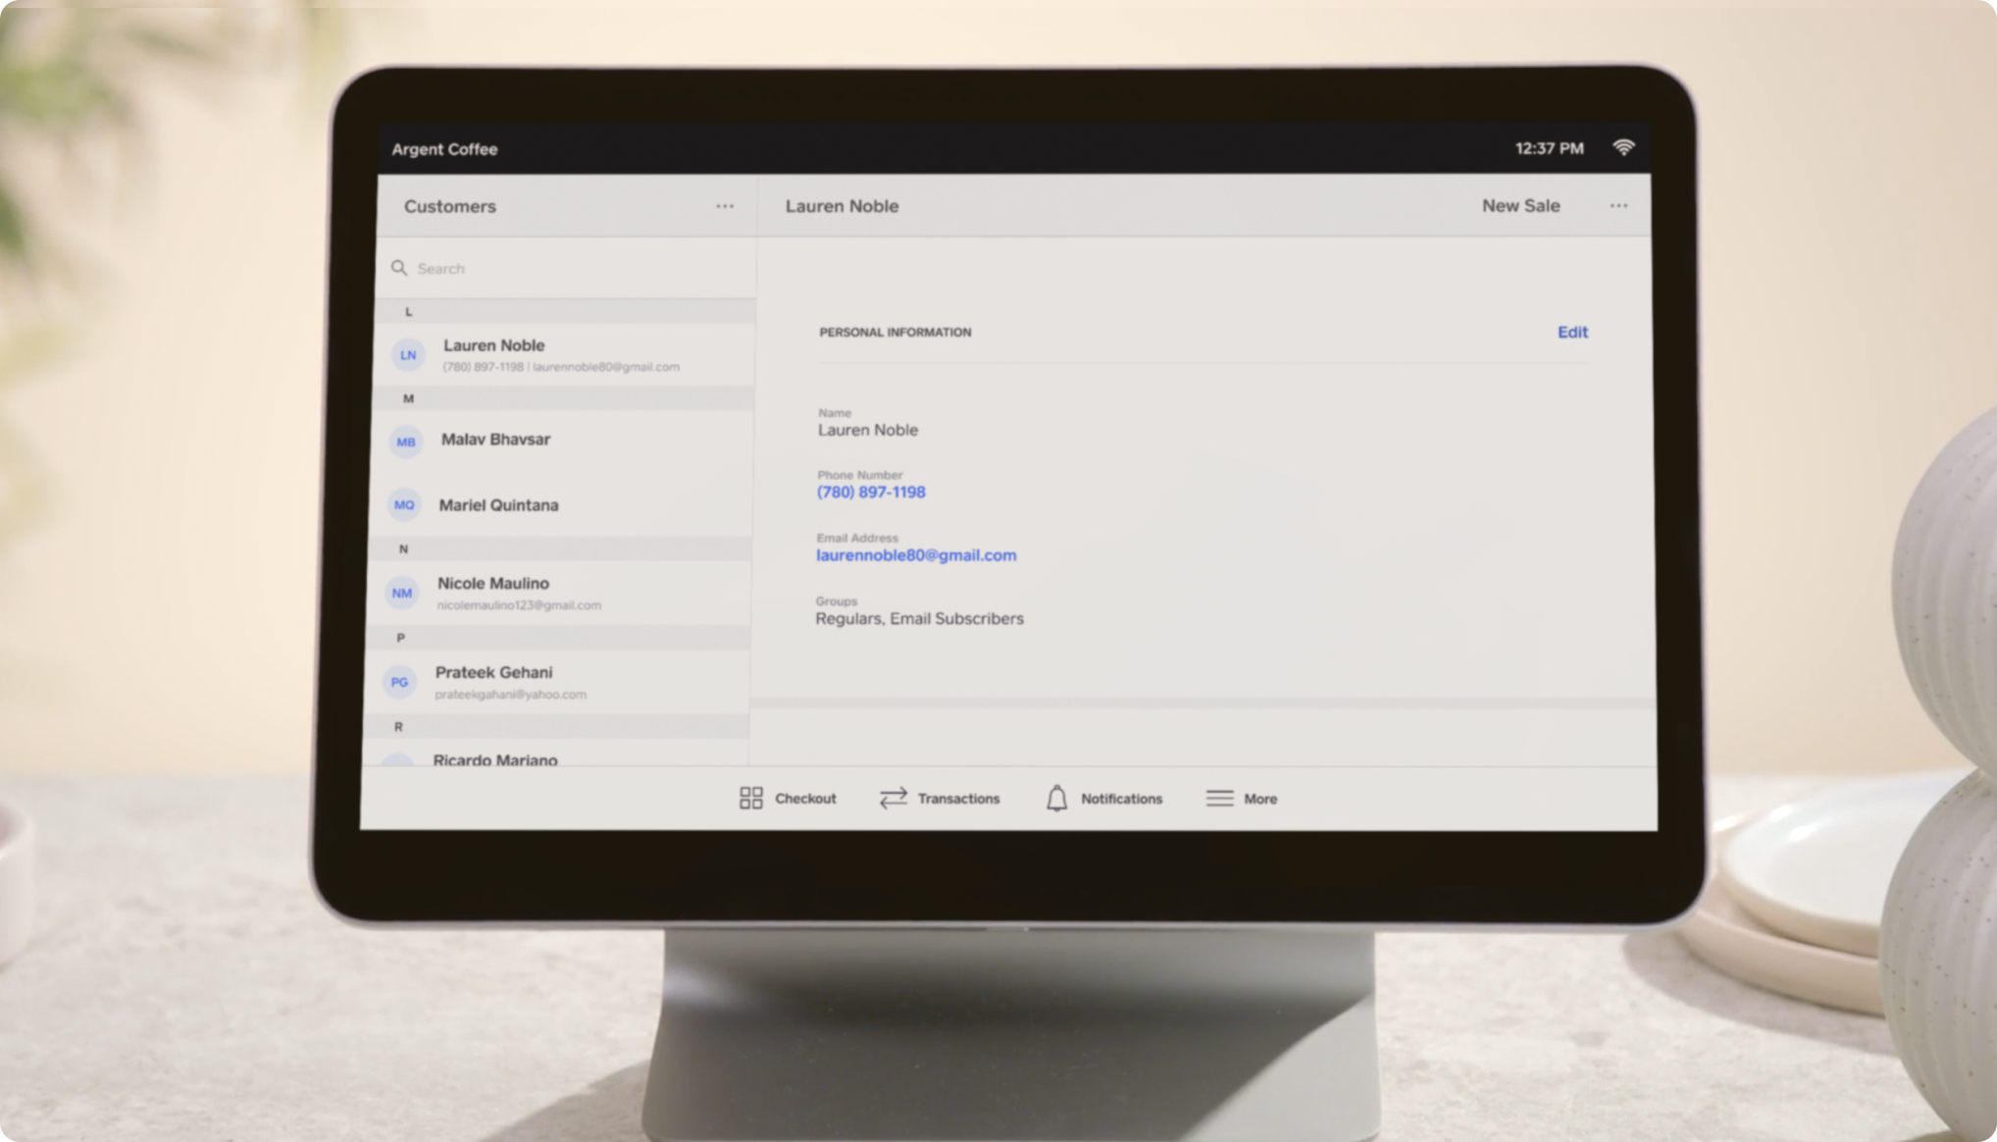Click the Search customers field
This screenshot has height=1142, width=1997.
pos(510,267)
